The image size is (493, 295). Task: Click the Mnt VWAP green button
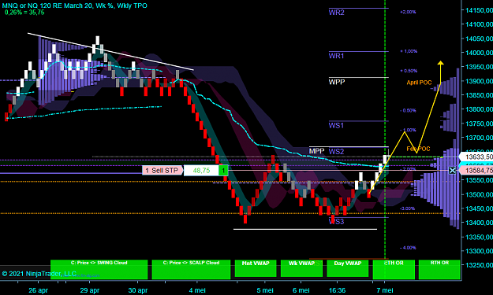(256, 268)
